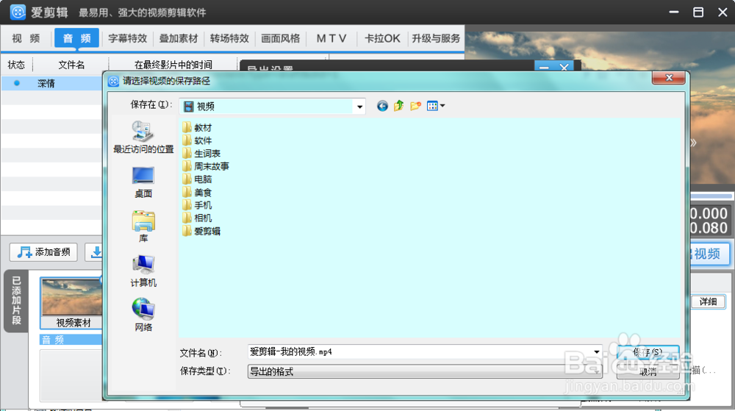Click the download arrow button beside 添加音频

(94, 252)
